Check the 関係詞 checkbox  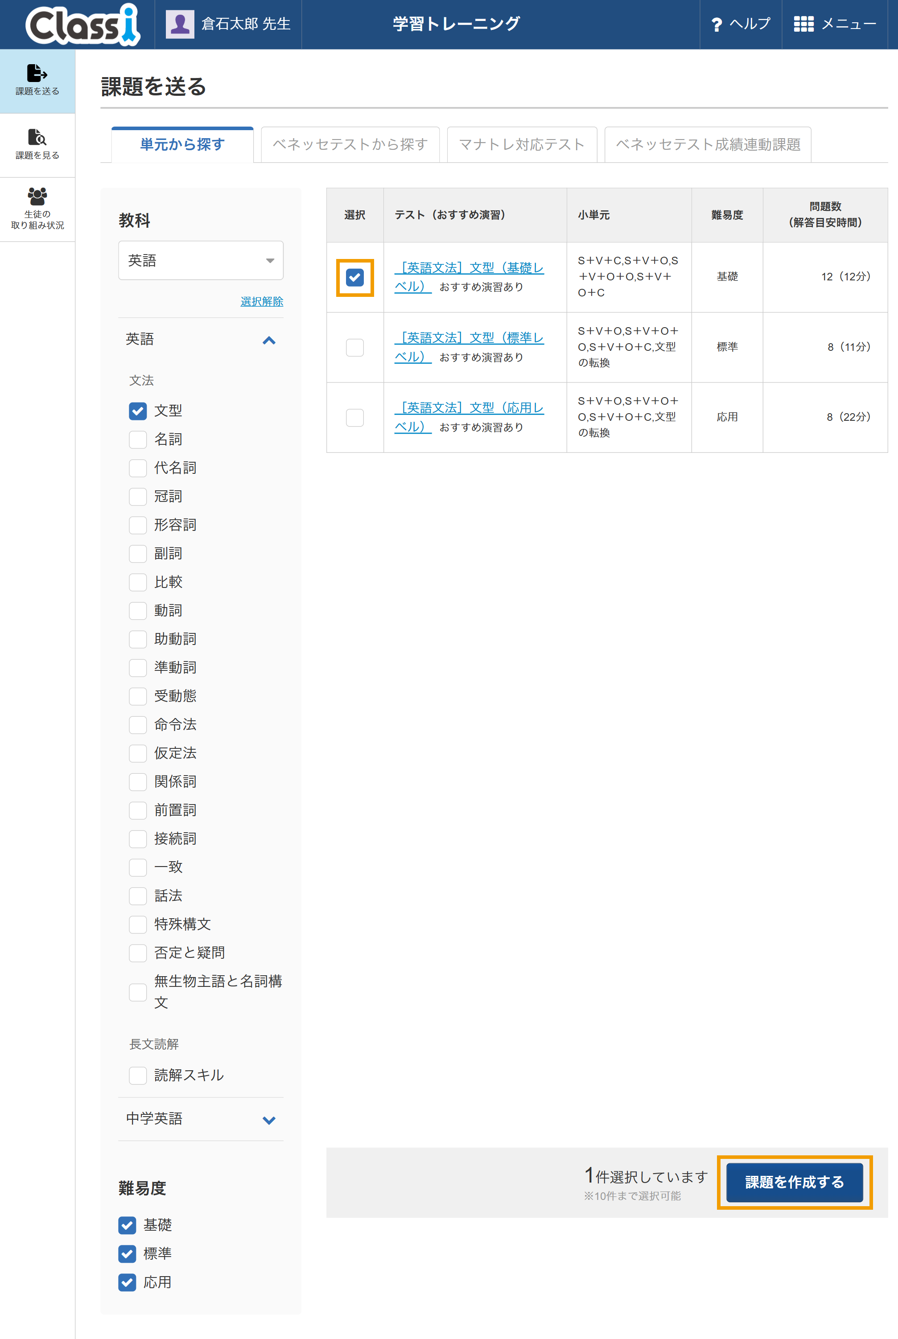click(137, 782)
